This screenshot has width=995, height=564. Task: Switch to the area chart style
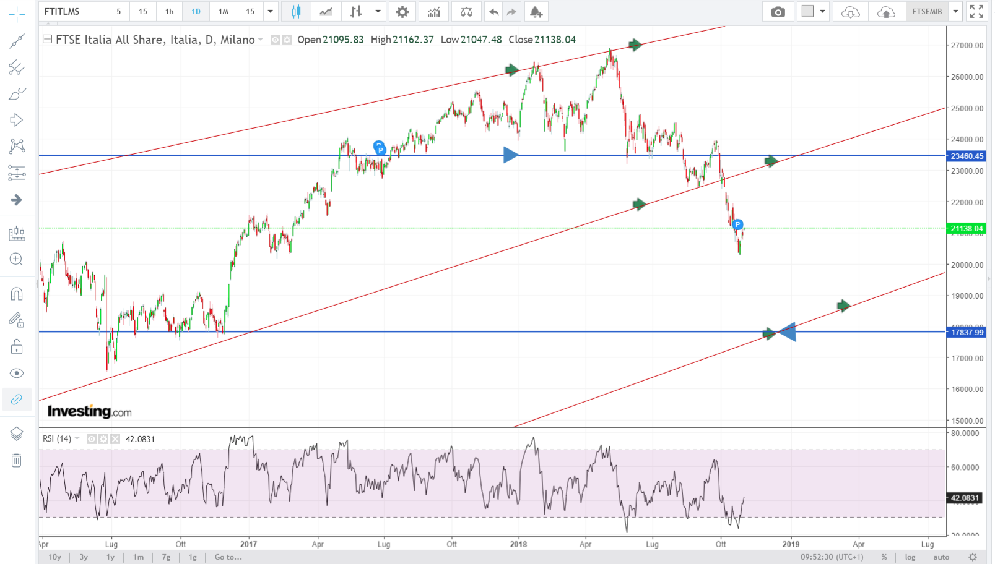click(326, 12)
